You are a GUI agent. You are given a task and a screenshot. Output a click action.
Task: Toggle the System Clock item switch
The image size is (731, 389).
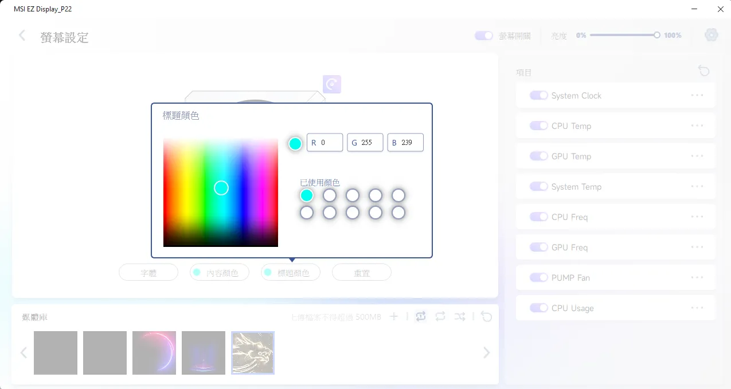click(539, 95)
